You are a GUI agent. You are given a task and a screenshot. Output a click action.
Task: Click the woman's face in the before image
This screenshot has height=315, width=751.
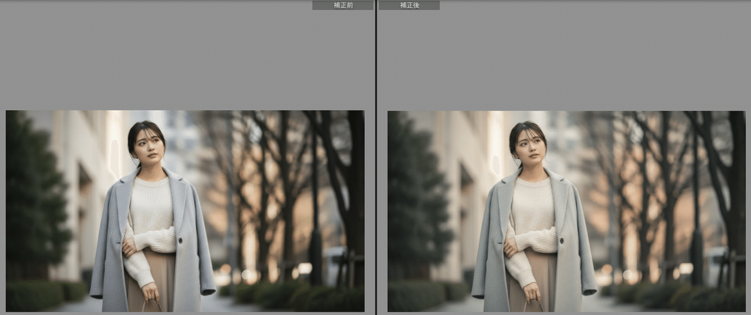click(x=148, y=147)
